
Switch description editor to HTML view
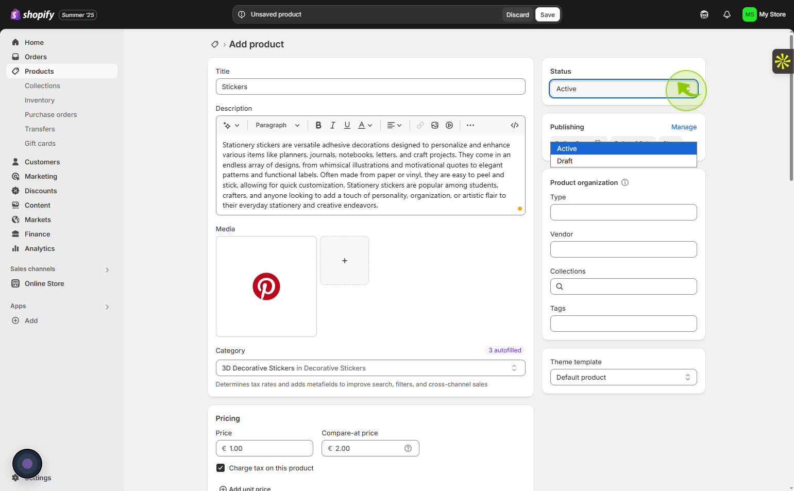pos(515,125)
